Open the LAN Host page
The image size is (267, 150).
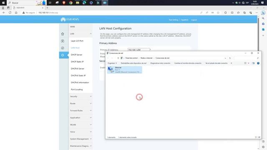click(x=75, y=48)
